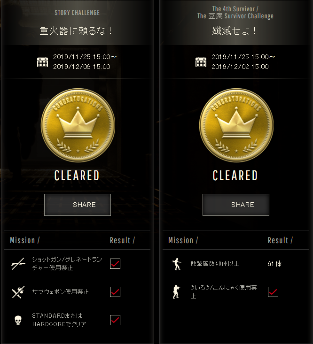The width and height of the screenshot is (313, 344).
Task: Click the 殲滅せよ！ challenge title
Action: [235, 31]
